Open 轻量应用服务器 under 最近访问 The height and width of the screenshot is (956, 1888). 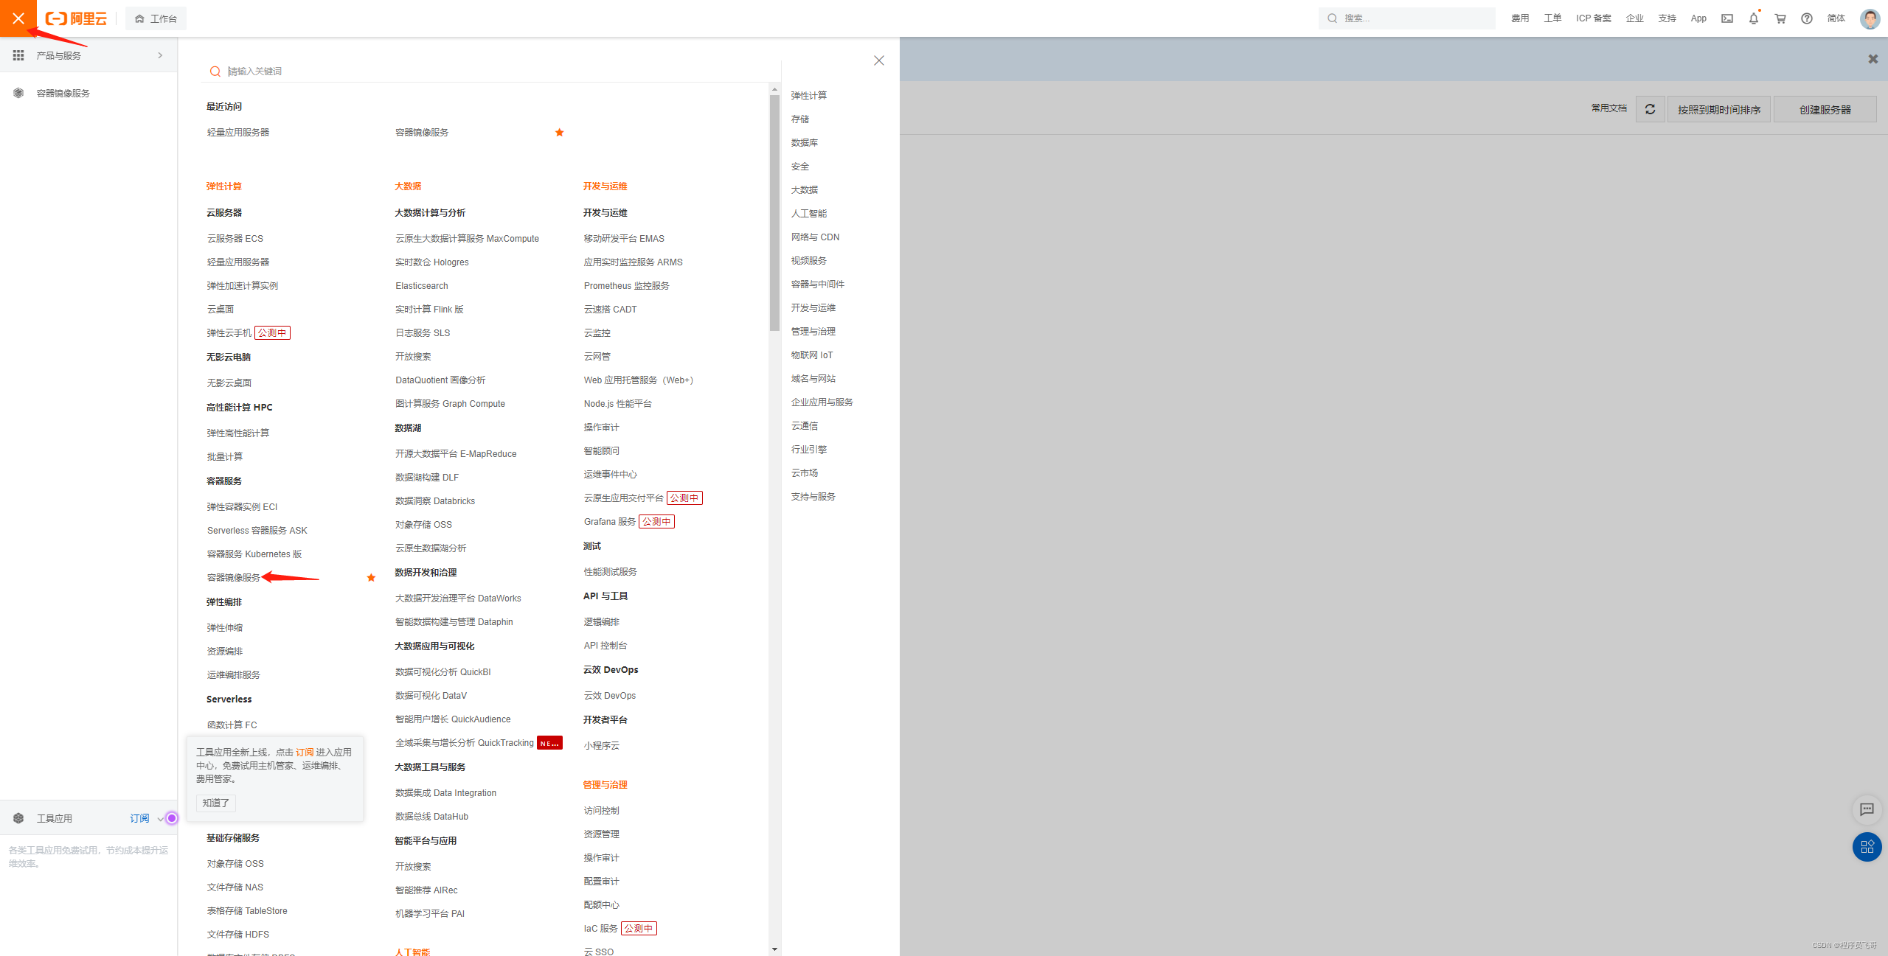tap(238, 133)
